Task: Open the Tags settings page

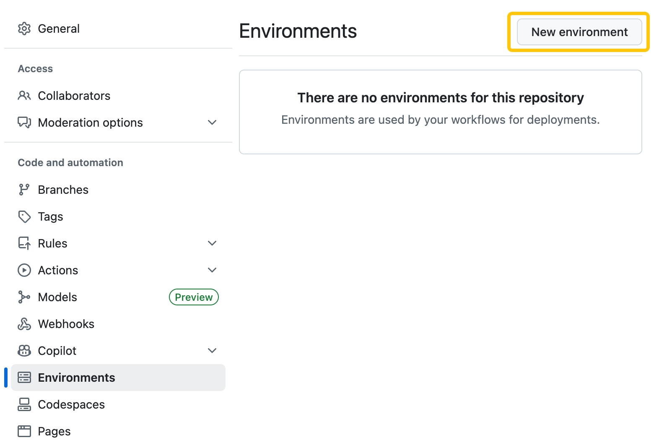Action: pos(118,216)
